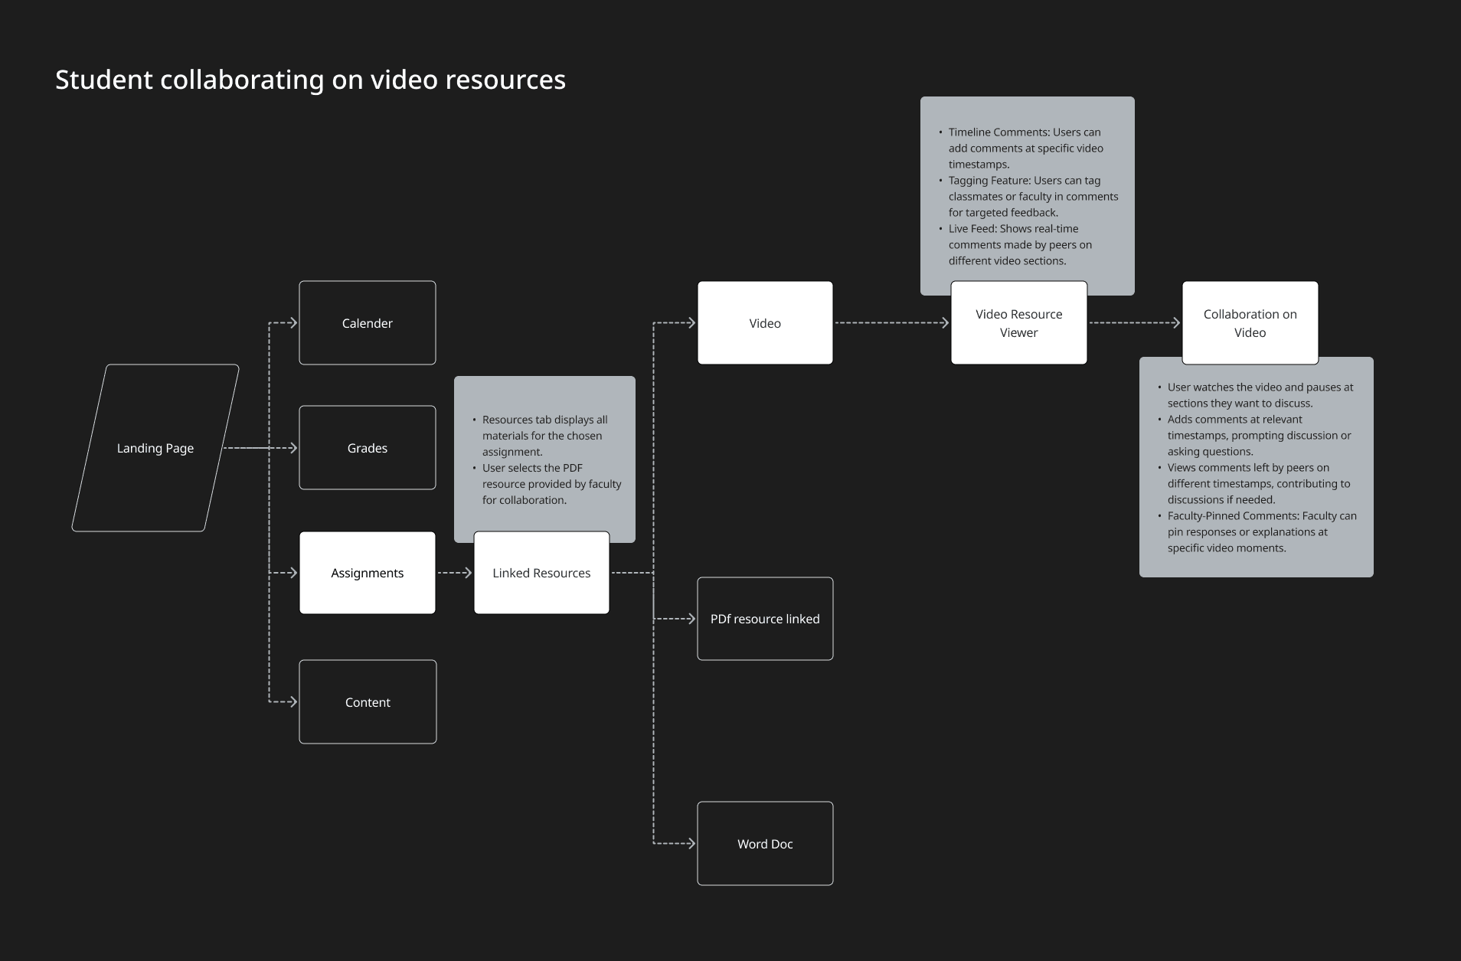The width and height of the screenshot is (1461, 961).
Task: Click the Calender node
Action: (x=368, y=323)
